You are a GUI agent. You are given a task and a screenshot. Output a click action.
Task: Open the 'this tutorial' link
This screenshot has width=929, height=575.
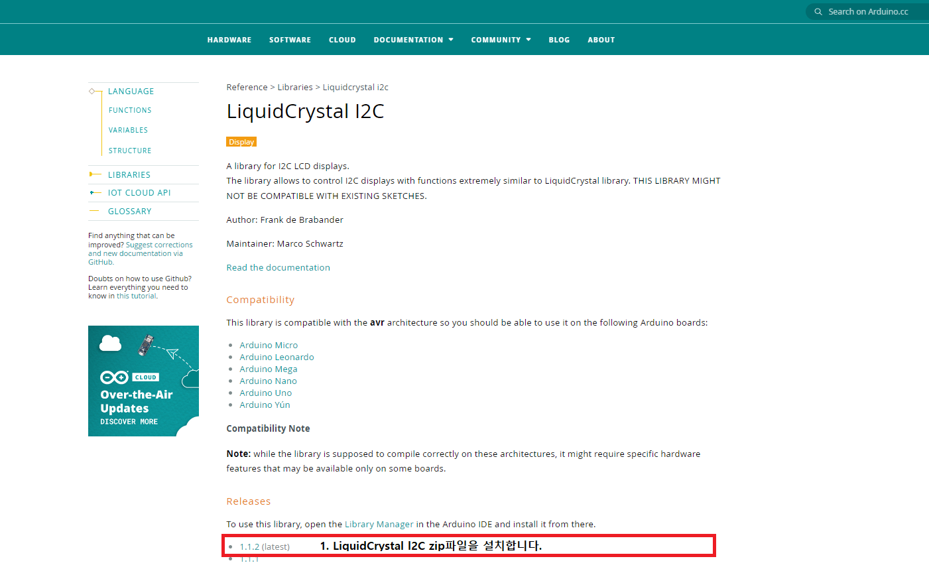click(137, 296)
